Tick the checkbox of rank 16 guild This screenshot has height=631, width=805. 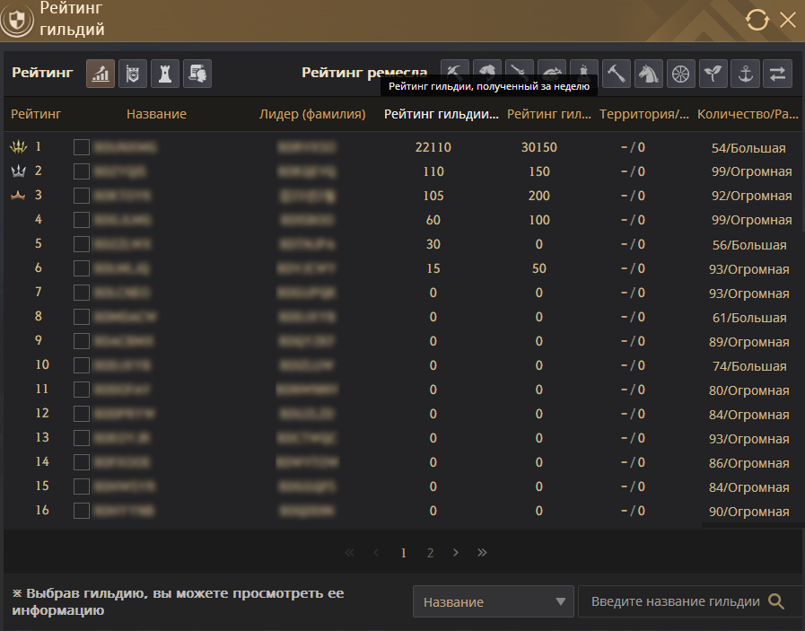point(82,511)
